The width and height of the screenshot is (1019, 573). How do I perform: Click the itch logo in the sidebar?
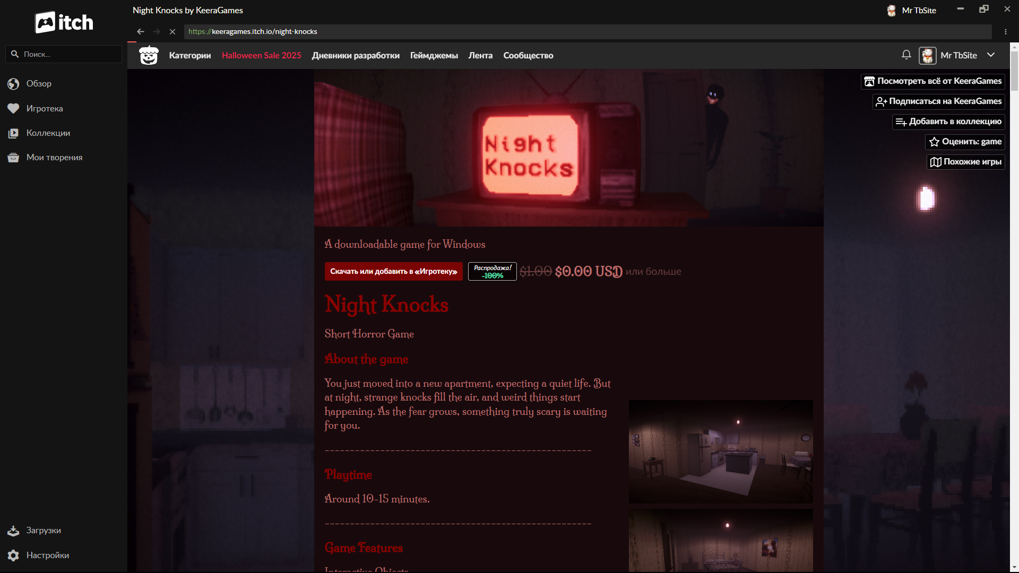(64, 22)
